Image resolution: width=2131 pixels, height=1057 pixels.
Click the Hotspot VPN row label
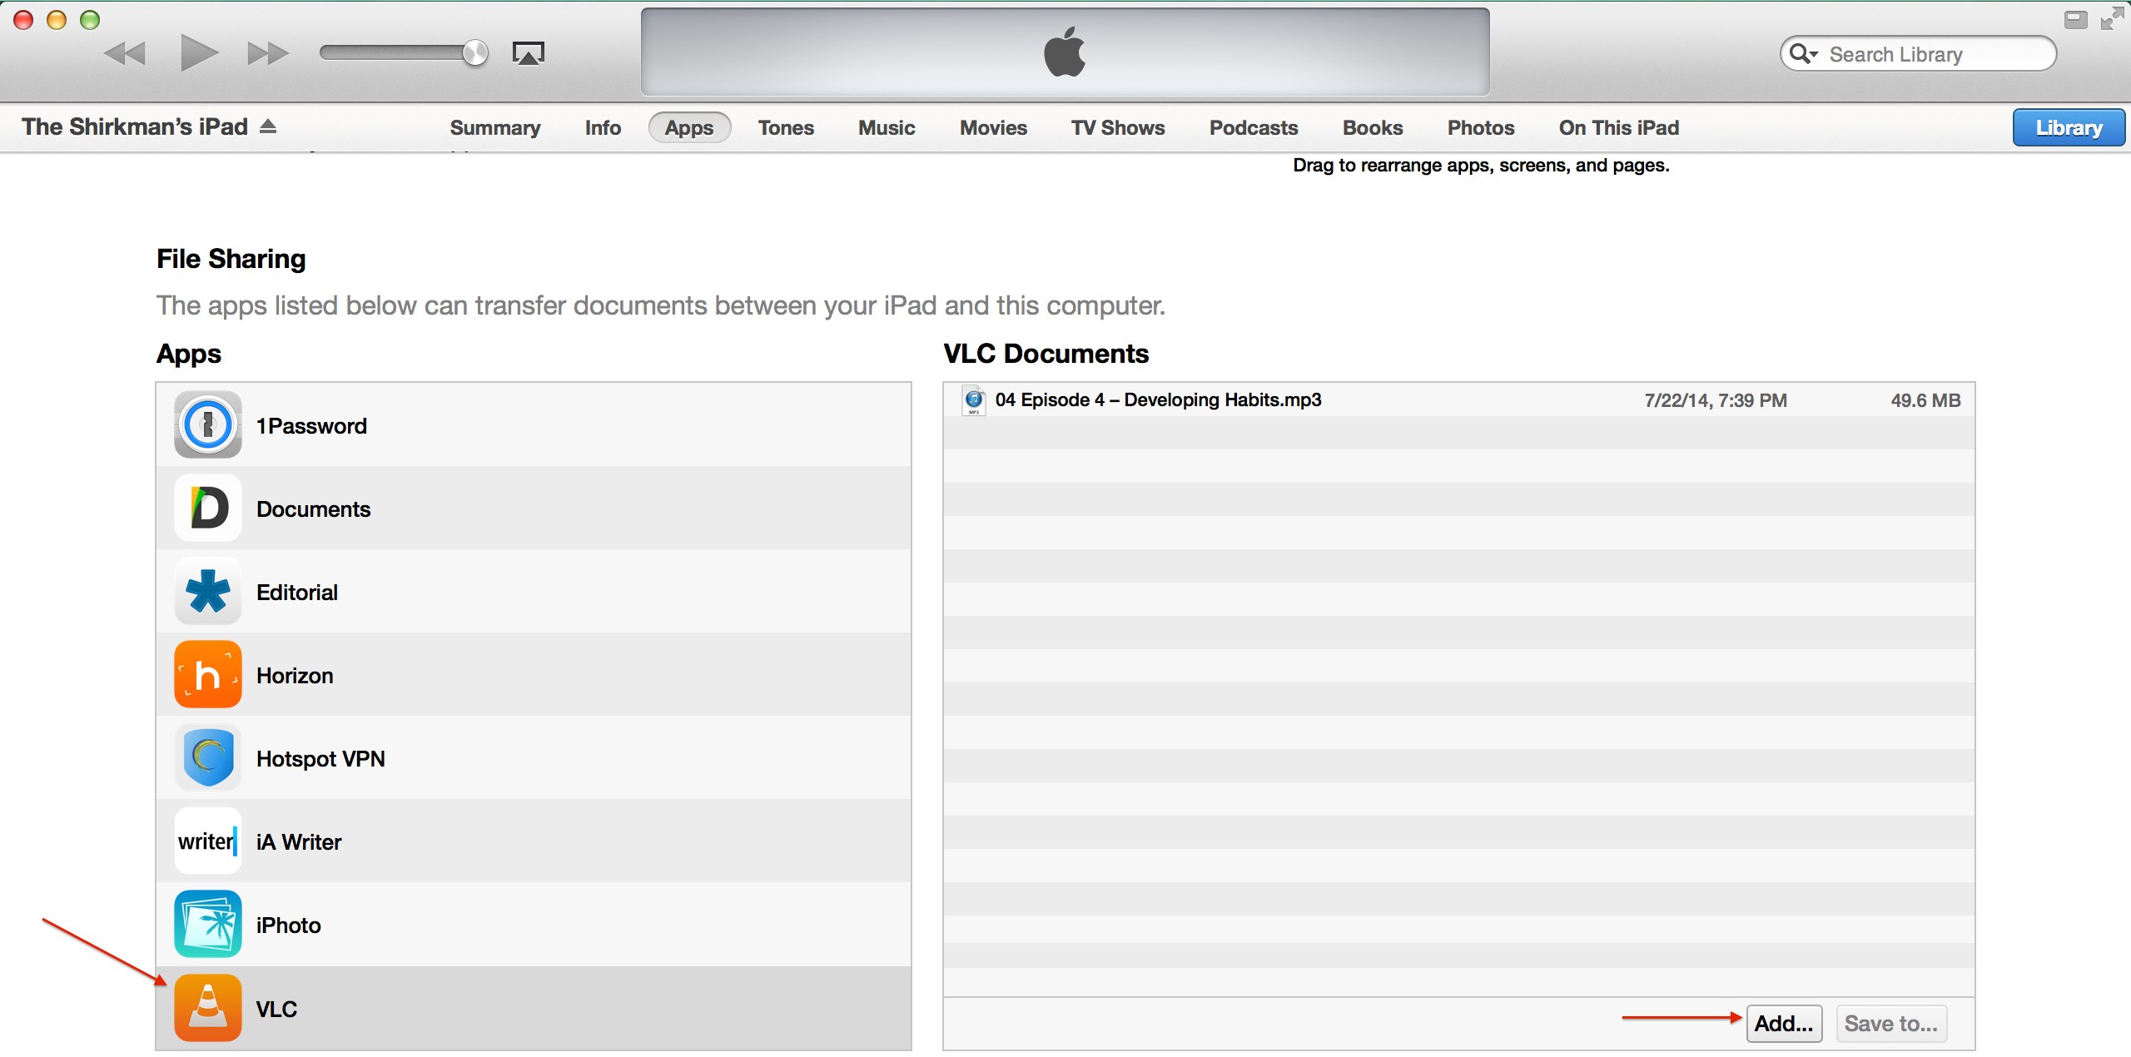(x=320, y=759)
